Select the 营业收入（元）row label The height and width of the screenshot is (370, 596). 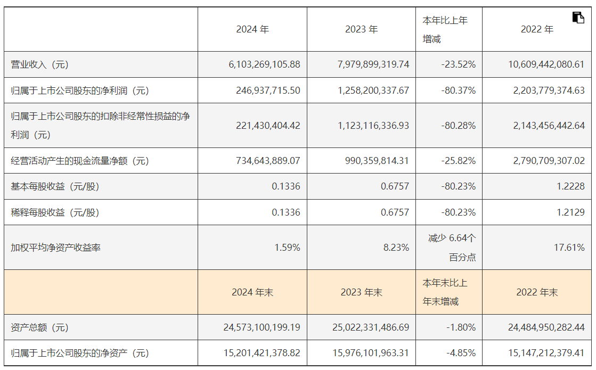tap(40, 64)
